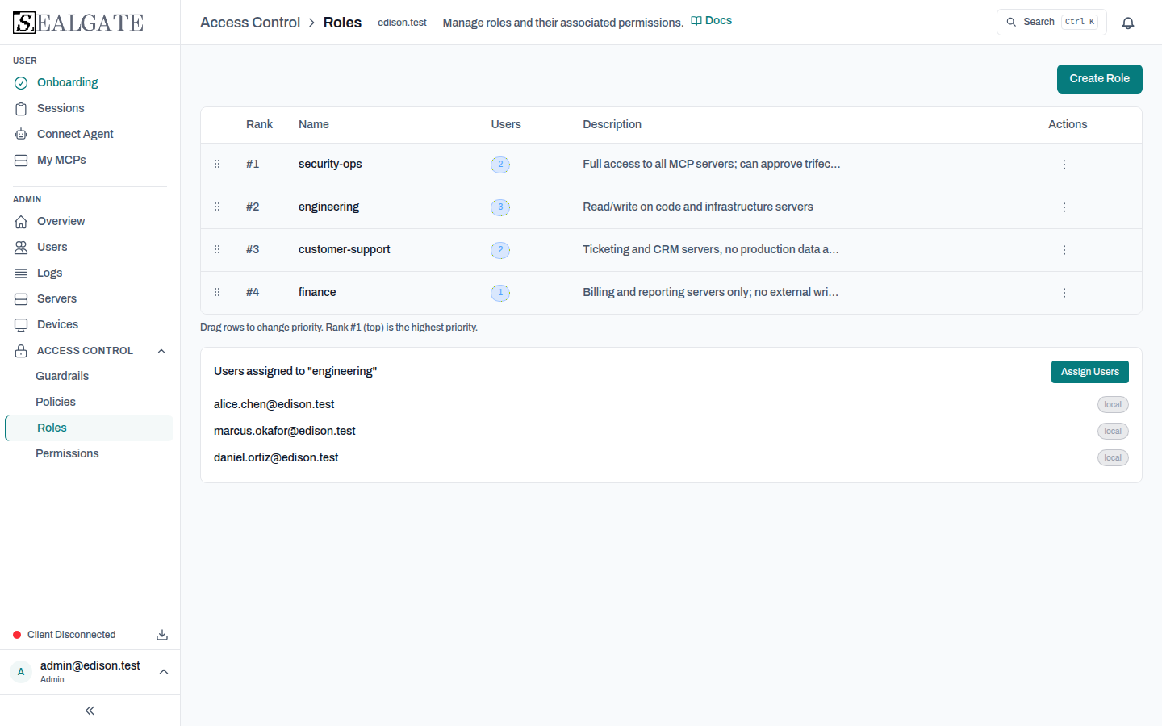Click local badge for marcus.okafor
The width and height of the screenshot is (1162, 726).
coord(1113,432)
